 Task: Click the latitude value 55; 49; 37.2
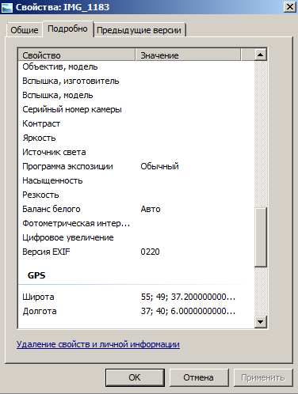coord(188,297)
